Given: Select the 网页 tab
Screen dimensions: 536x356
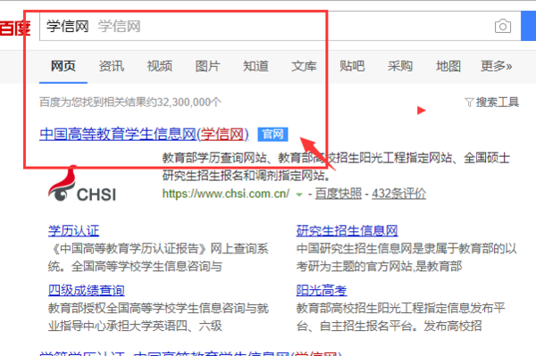Looking at the screenshot, I should (x=63, y=66).
